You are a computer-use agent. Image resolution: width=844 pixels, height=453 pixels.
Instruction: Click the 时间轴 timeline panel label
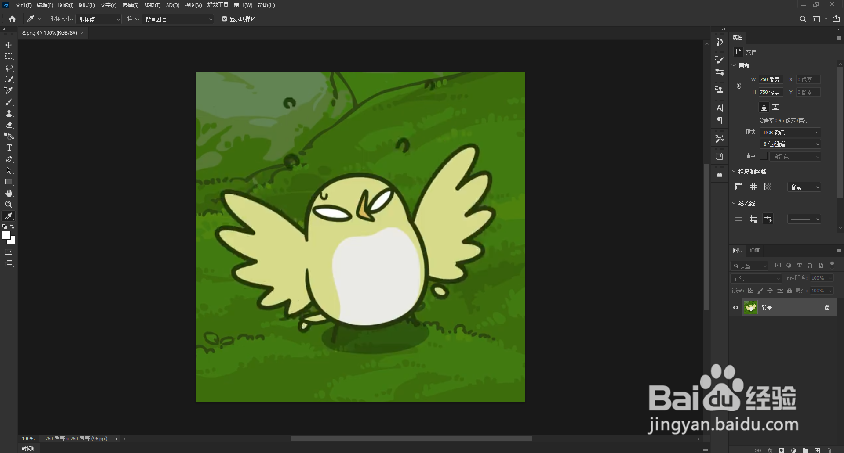[x=29, y=449]
